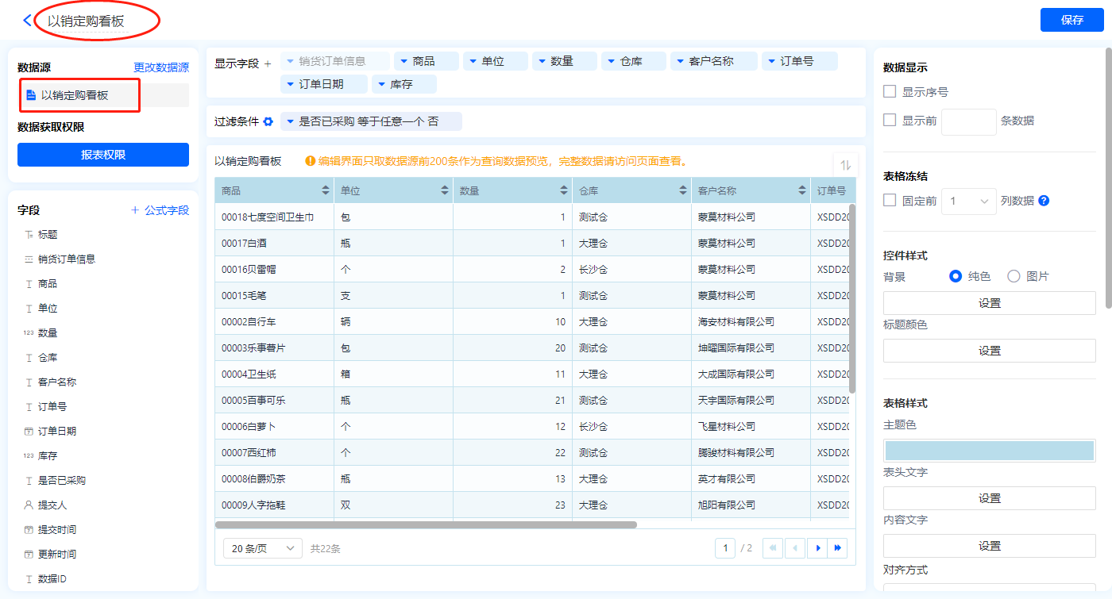1112x599 pixels.
Task: Expand the frozen column count dropdown
Action: point(968,201)
